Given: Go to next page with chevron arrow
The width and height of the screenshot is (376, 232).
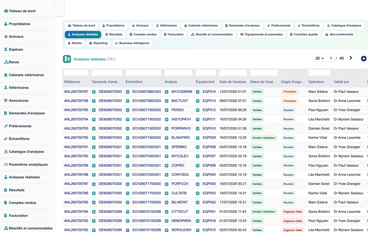Looking at the screenshot, I should click(351, 58).
